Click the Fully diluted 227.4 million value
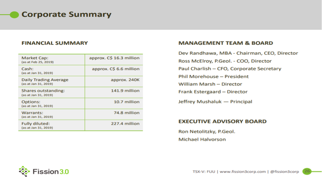 coord(125,124)
